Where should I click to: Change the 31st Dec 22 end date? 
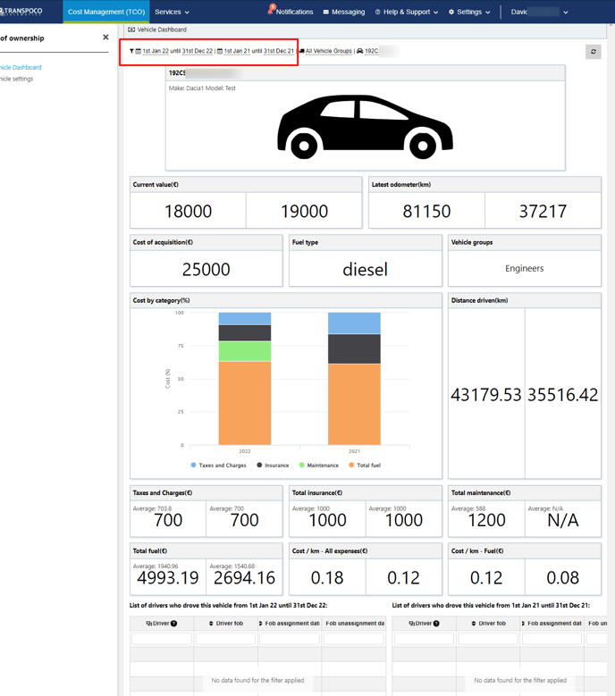[198, 51]
